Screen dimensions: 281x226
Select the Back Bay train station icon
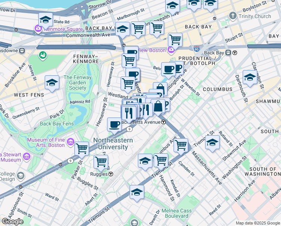tap(228, 53)
